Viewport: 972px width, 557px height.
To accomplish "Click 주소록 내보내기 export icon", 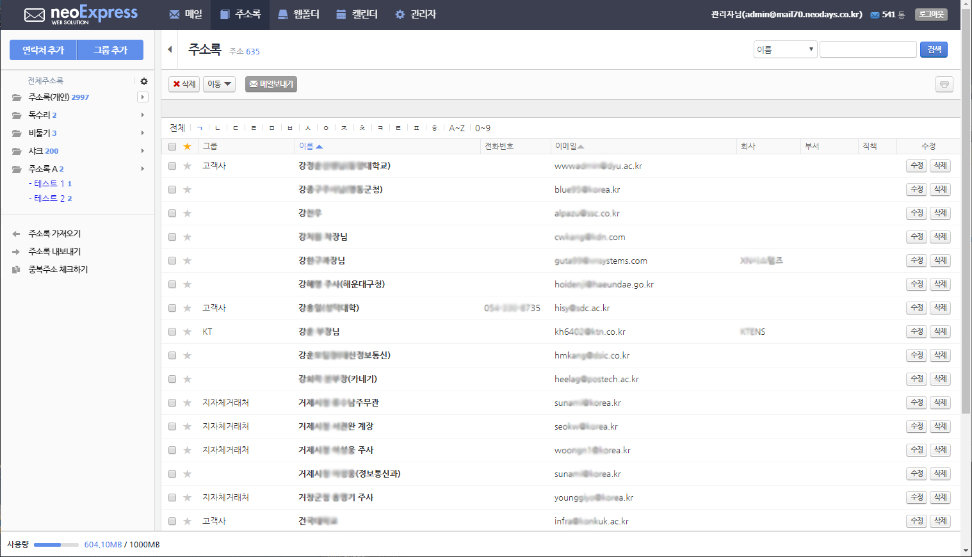I will [17, 252].
